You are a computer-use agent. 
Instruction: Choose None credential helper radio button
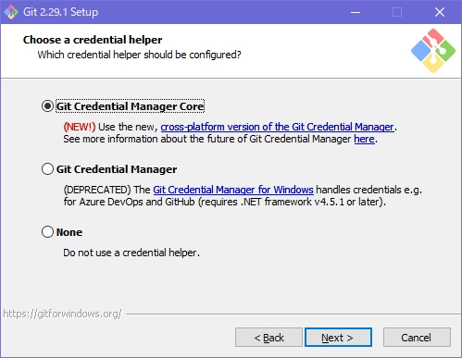point(47,232)
